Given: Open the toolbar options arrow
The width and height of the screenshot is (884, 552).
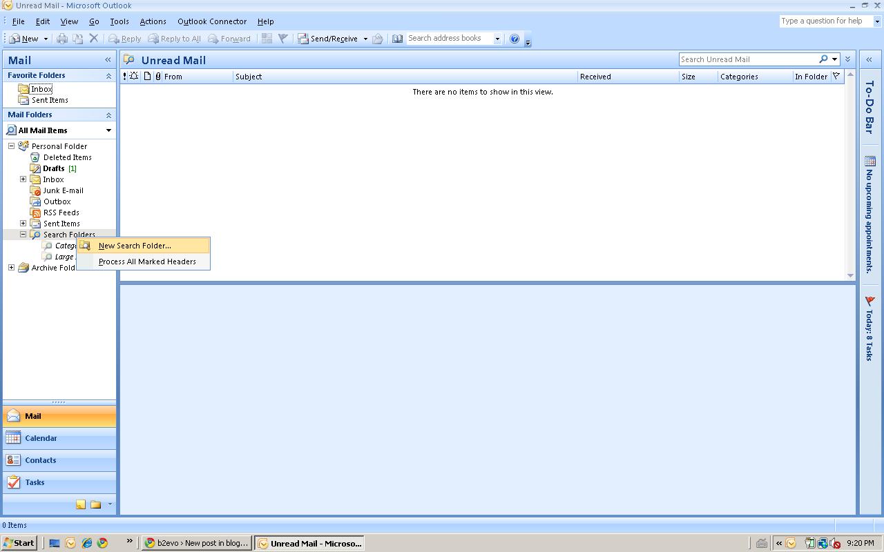Looking at the screenshot, I should [x=528, y=42].
